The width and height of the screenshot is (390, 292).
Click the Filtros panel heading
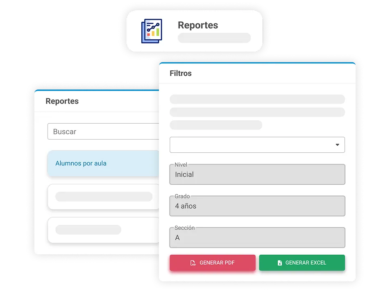[181, 73]
